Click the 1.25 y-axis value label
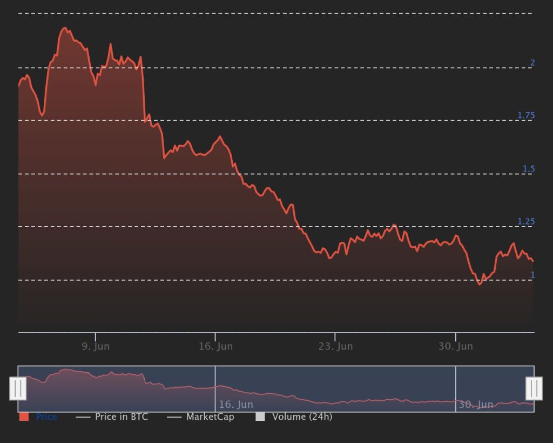553x443 pixels. pos(526,221)
